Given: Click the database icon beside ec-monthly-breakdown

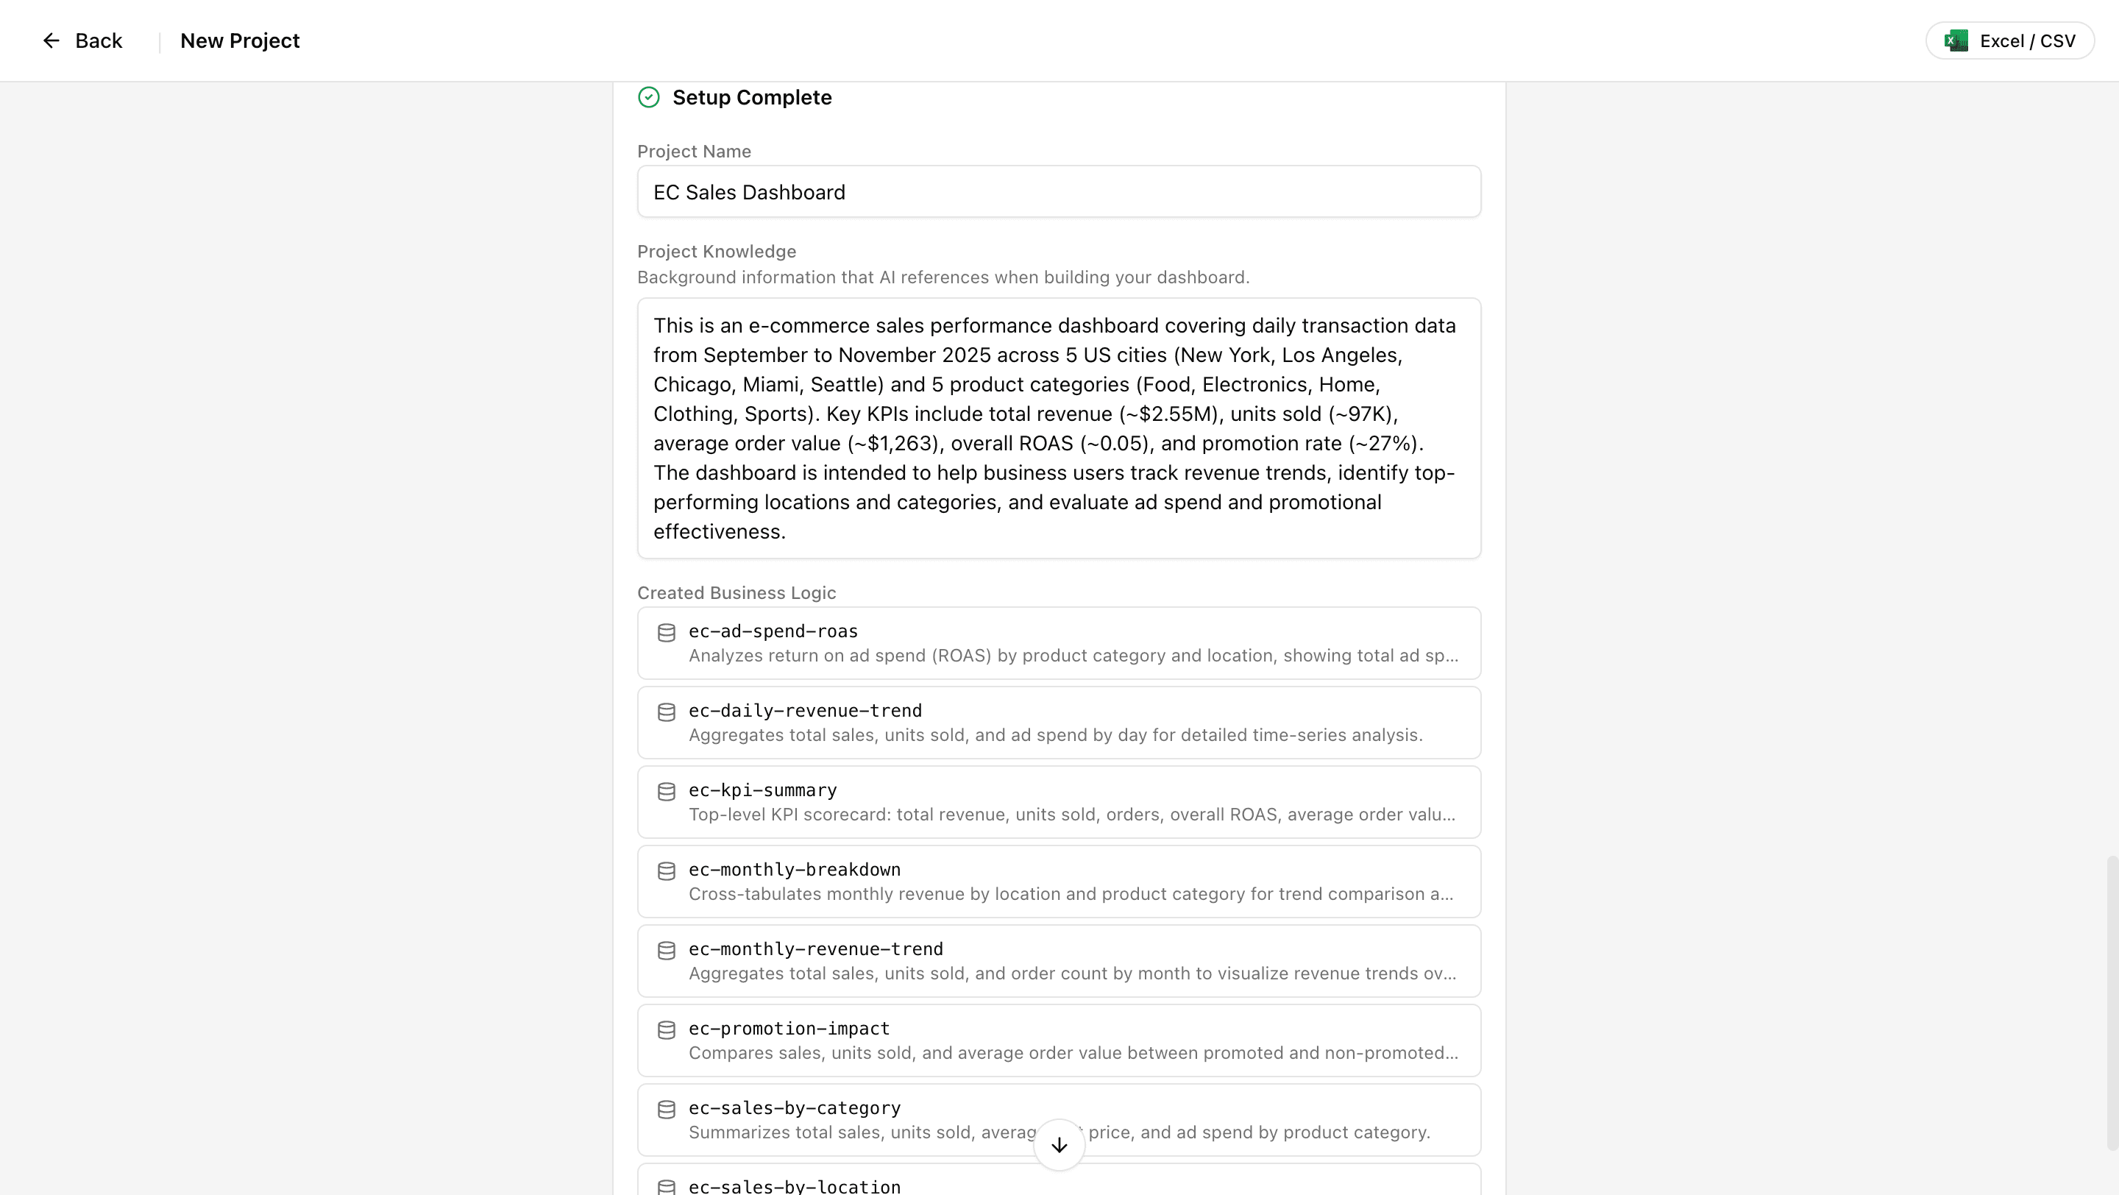Looking at the screenshot, I should (x=667, y=871).
